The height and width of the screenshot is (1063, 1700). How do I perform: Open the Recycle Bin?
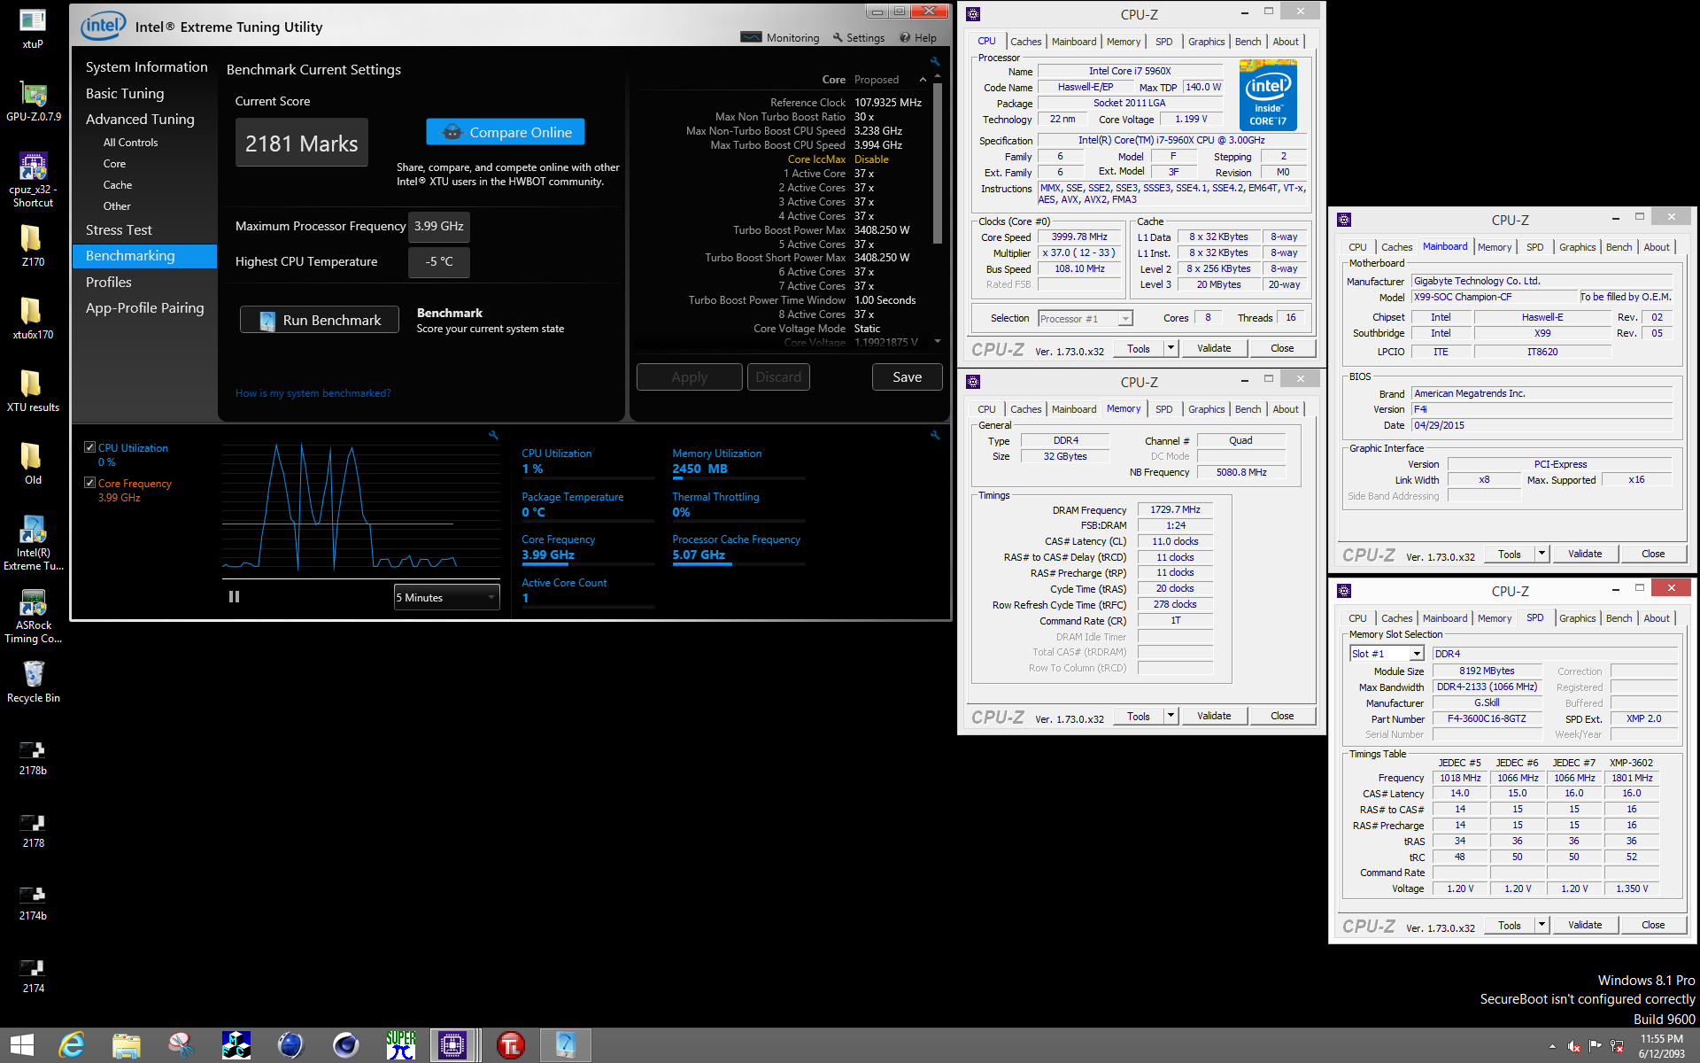point(33,681)
